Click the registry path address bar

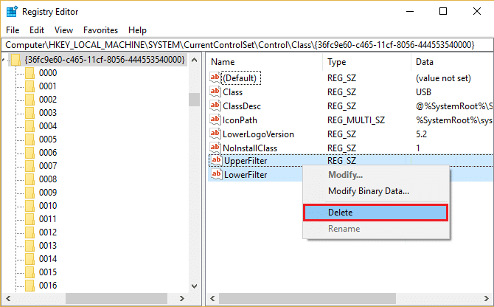pos(243,45)
